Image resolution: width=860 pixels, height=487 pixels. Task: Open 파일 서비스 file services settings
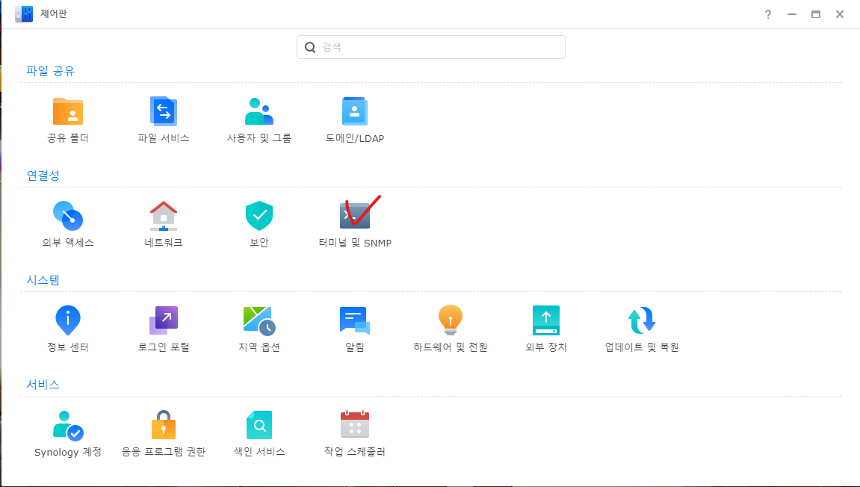(x=164, y=111)
